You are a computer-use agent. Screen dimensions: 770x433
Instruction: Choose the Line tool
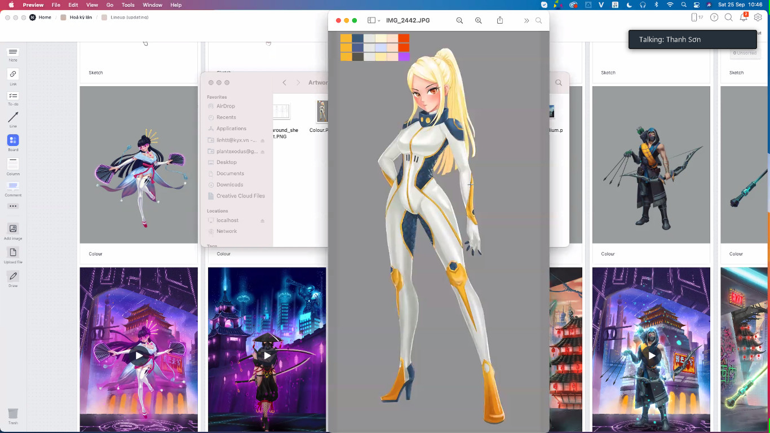[x=13, y=118]
